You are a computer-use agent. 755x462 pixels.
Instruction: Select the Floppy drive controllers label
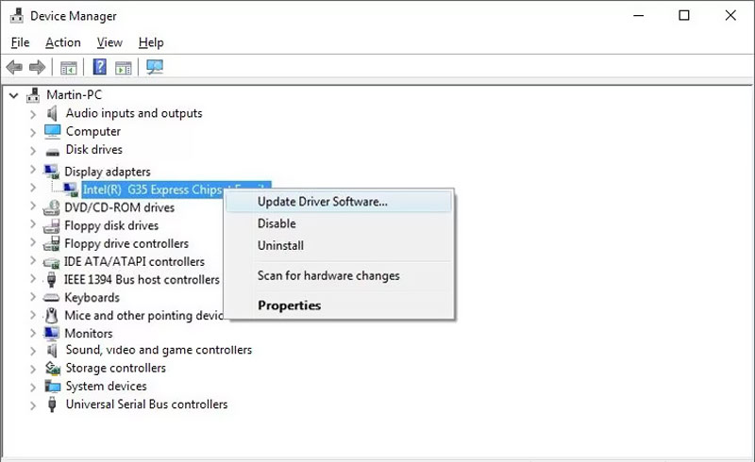tap(126, 243)
